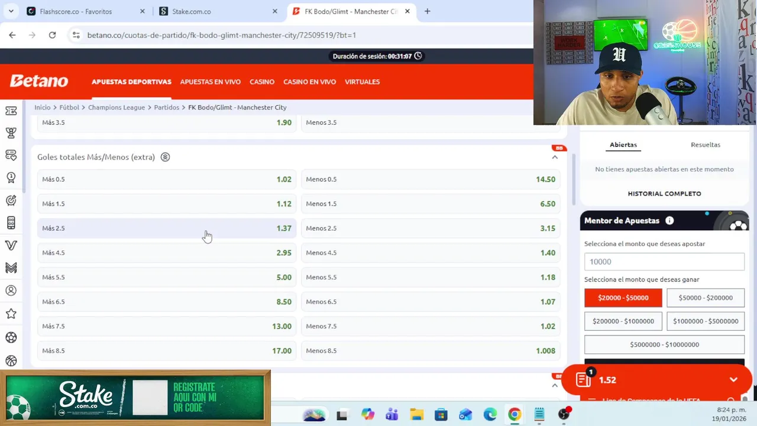This screenshot has width=757, height=426.
Task: Toggle Menos 0.5 odds 14.50 selection
Action: 431,179
